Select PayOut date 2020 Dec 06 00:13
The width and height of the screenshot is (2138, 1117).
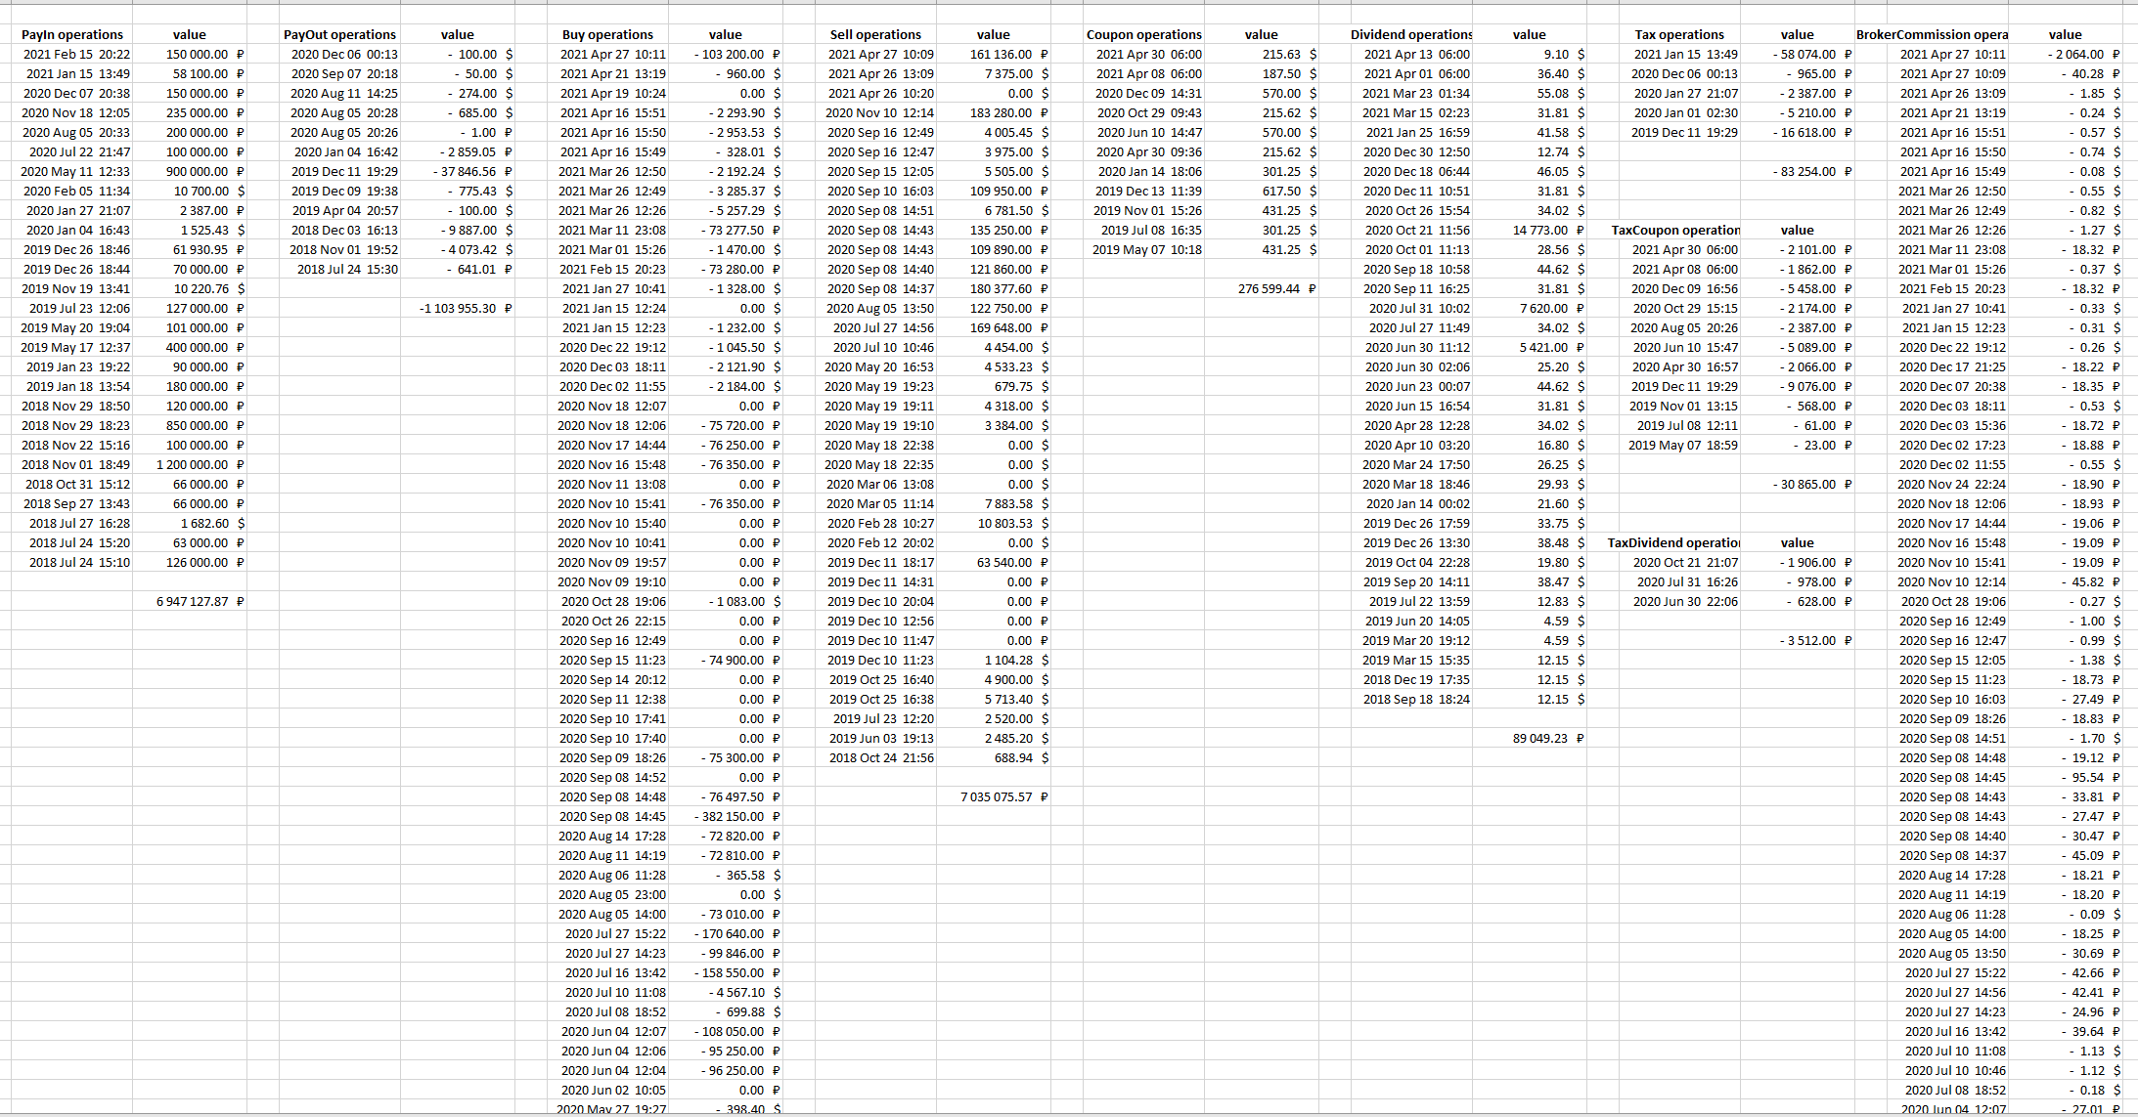[339, 54]
